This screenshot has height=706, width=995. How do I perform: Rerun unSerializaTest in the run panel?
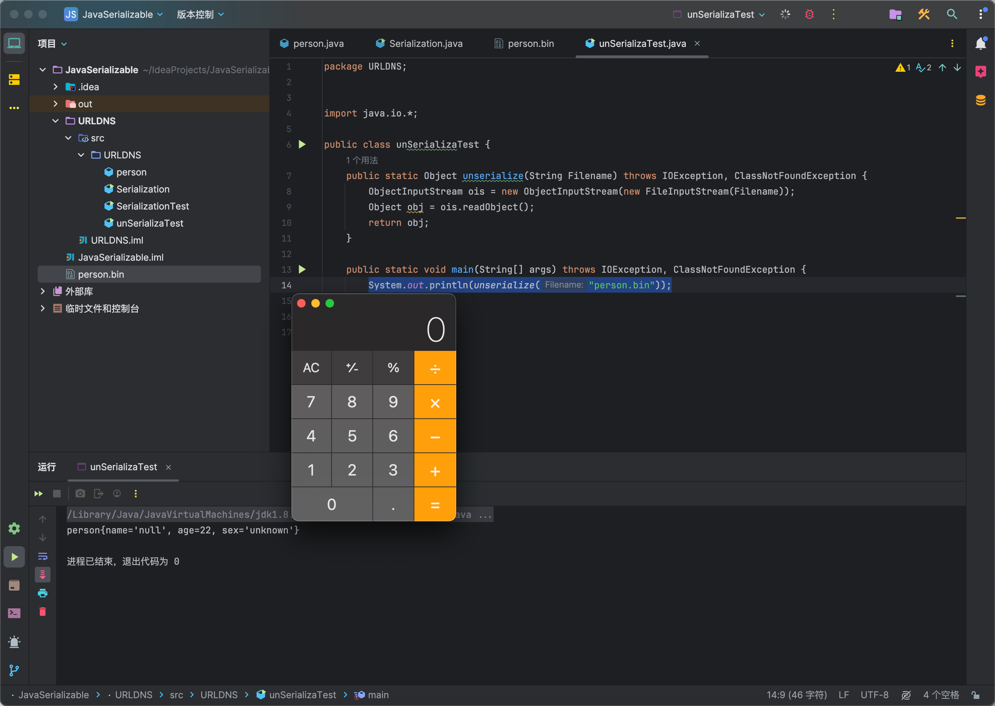tap(38, 493)
